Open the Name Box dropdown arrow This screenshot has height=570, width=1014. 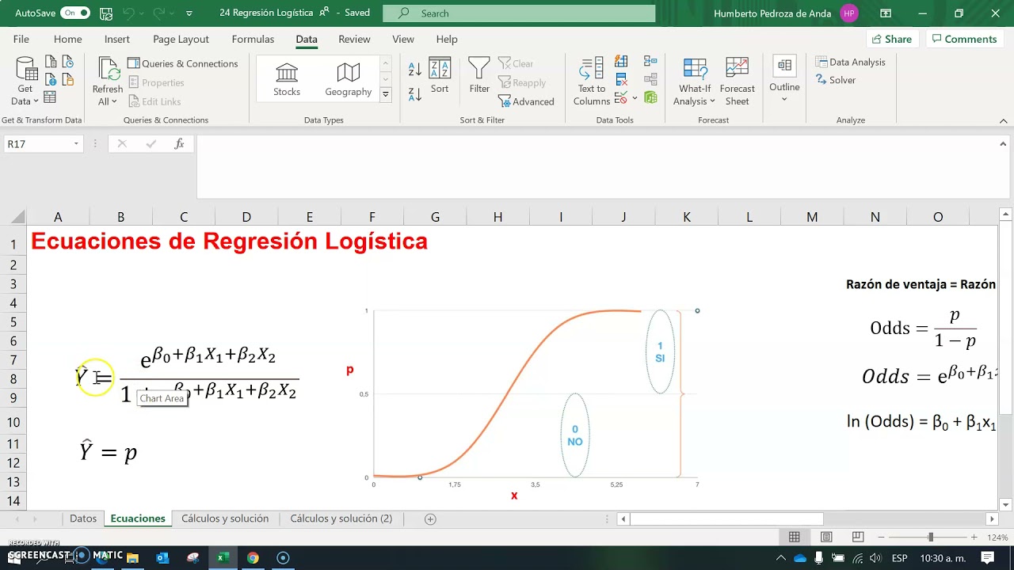tap(76, 144)
